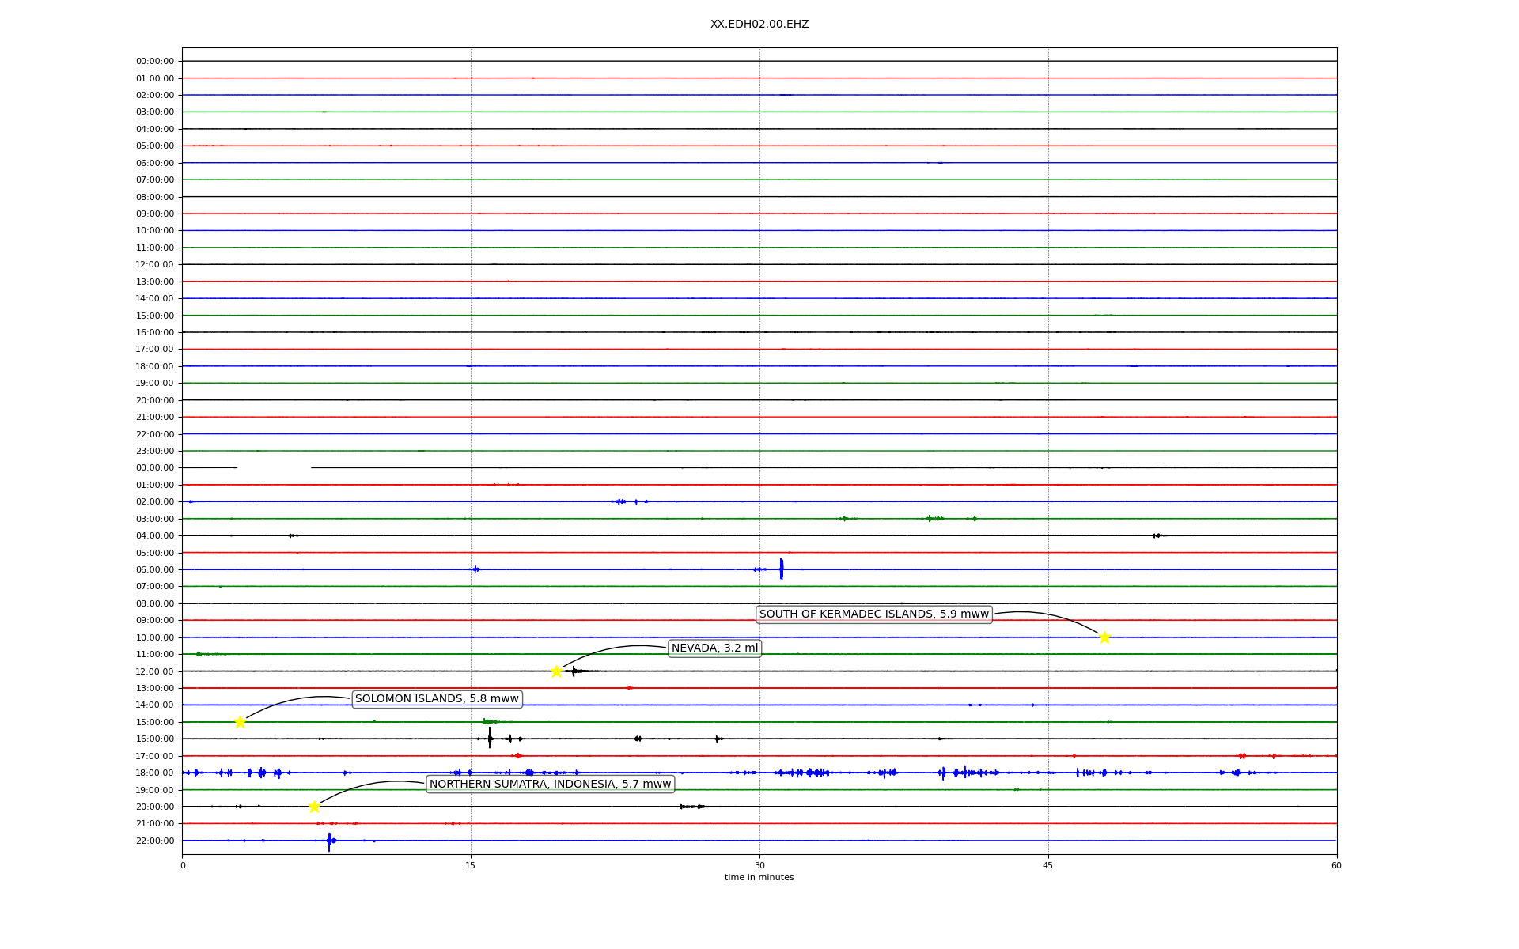The width and height of the screenshot is (1519, 949).
Task: Click the black spike on 16:00:00 trace
Action: click(x=490, y=739)
